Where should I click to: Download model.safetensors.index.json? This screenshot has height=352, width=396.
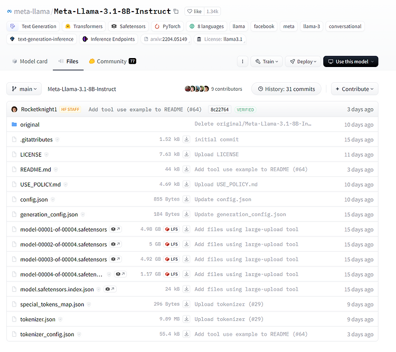coord(186,289)
